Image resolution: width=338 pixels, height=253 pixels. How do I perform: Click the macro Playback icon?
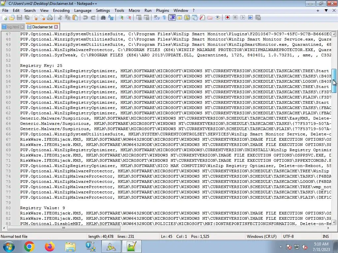[243, 18]
